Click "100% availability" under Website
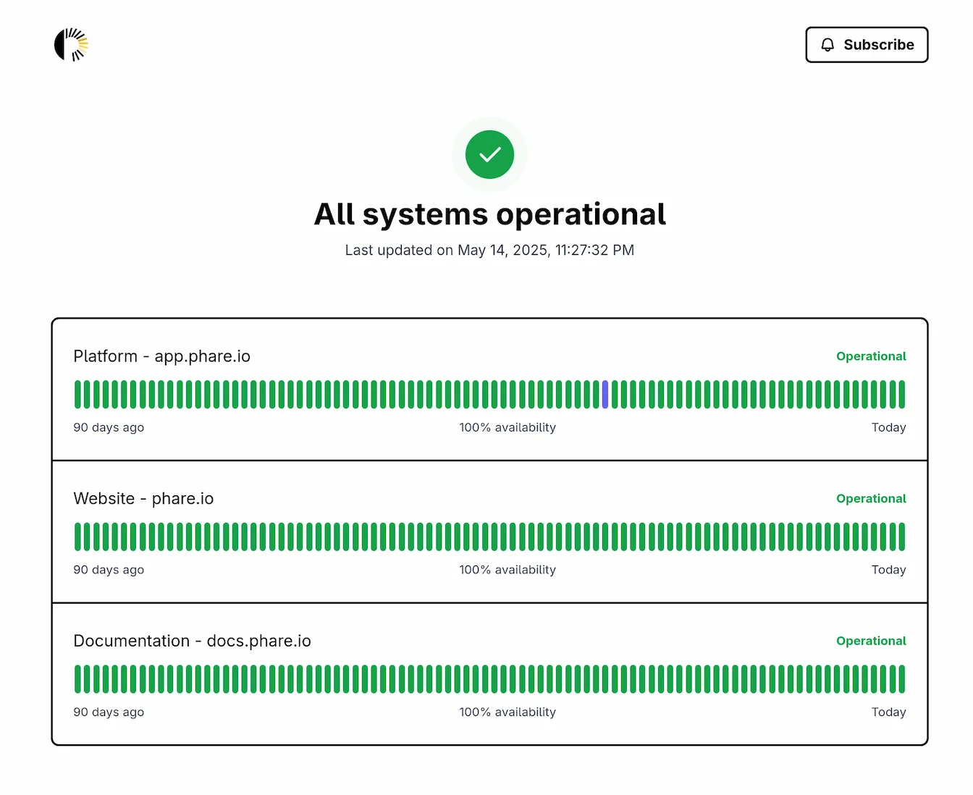This screenshot has height=795, width=973. click(x=507, y=570)
